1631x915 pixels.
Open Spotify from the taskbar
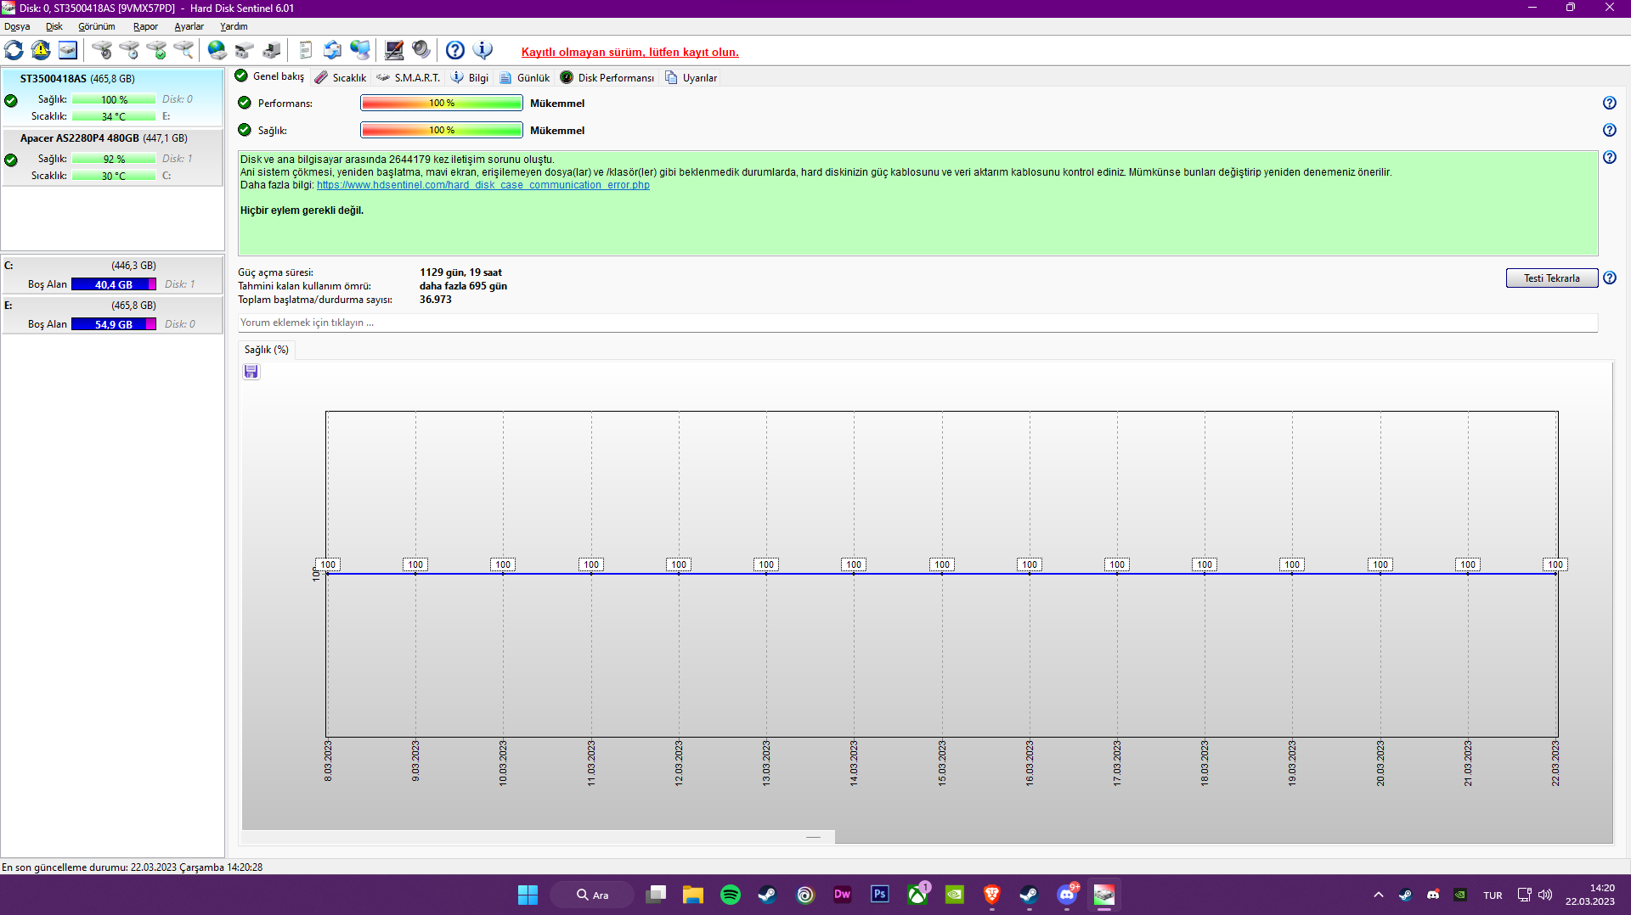tap(731, 895)
